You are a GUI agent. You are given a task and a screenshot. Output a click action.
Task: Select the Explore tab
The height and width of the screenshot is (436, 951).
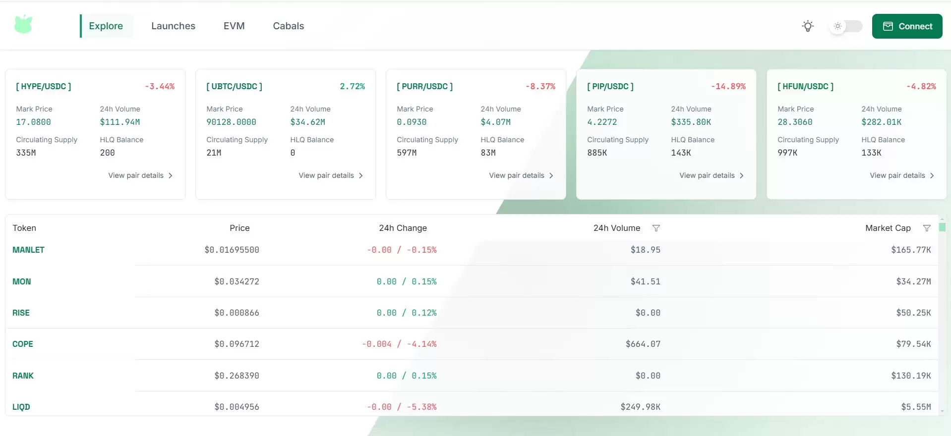click(106, 26)
